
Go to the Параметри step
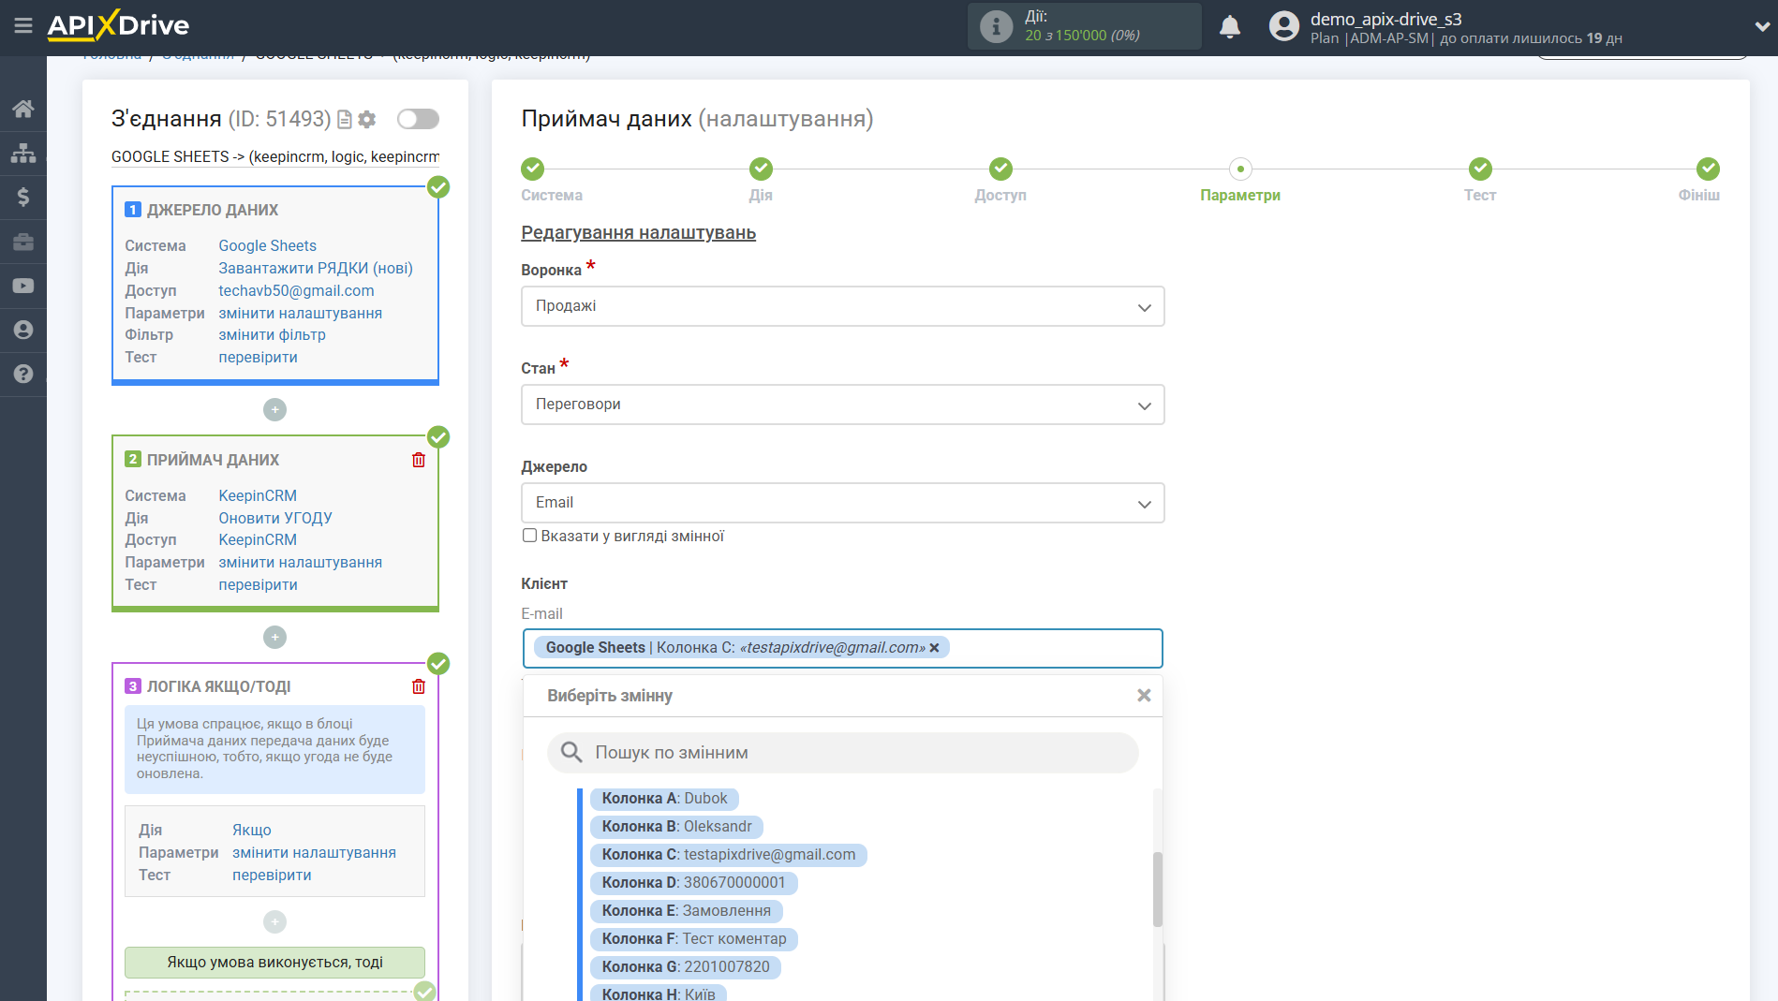coord(1240,169)
